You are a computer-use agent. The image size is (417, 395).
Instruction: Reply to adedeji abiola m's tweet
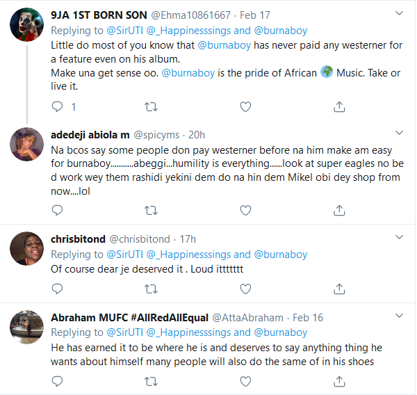click(x=58, y=209)
